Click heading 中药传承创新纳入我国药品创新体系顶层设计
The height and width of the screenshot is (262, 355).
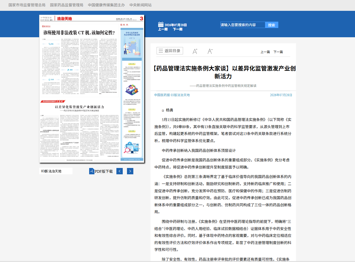(x=199, y=151)
